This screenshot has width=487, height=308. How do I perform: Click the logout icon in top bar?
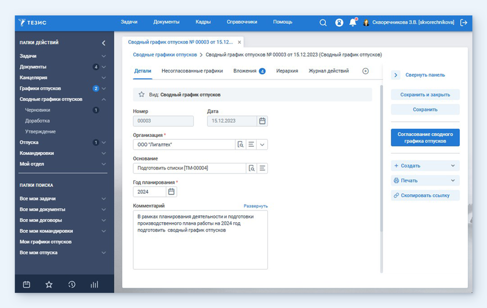pyautogui.click(x=463, y=23)
